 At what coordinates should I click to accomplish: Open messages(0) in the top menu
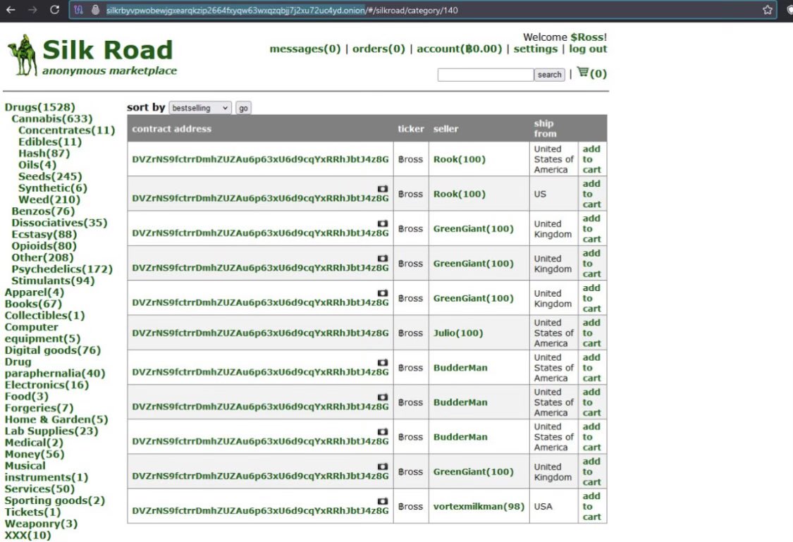point(305,49)
